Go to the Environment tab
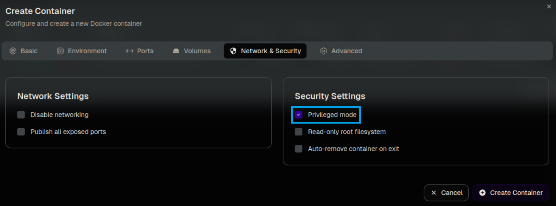Viewport: 556px width, 206px height. point(87,51)
